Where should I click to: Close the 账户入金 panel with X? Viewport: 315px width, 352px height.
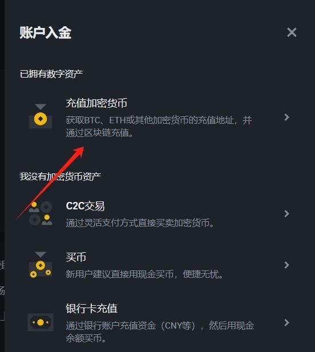pyautogui.click(x=292, y=33)
